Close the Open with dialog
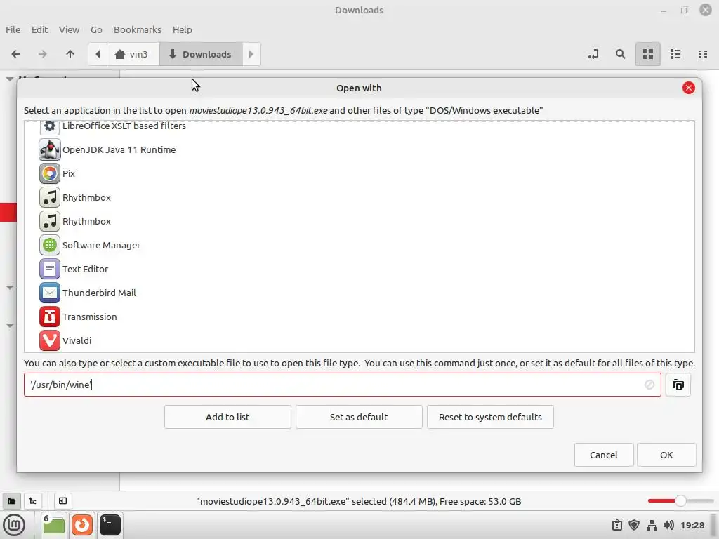The height and width of the screenshot is (539, 719). click(x=688, y=88)
